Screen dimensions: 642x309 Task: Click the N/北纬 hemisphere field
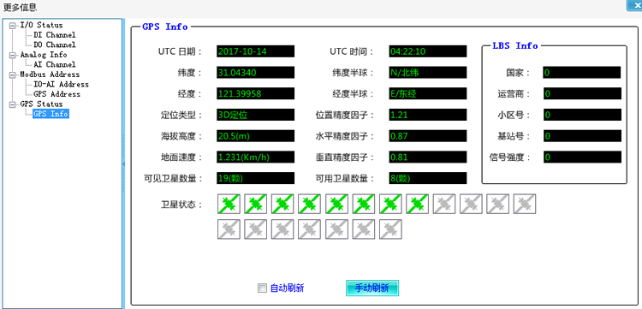(x=428, y=73)
